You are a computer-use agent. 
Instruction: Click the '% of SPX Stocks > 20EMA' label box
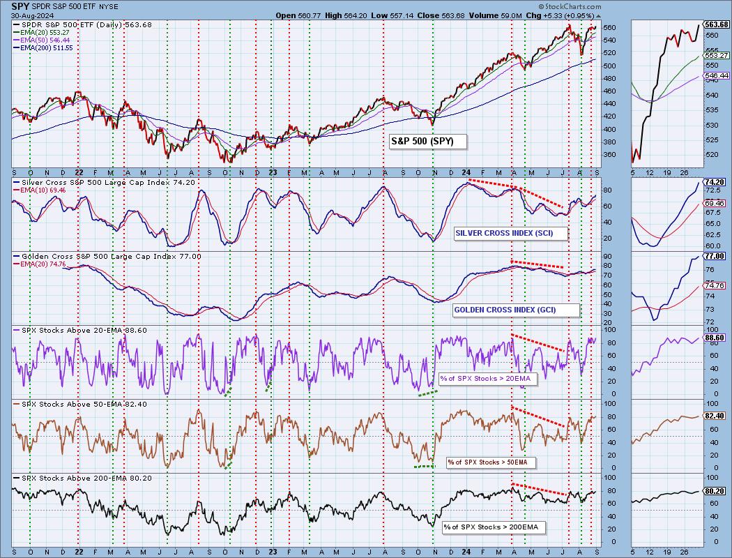[x=487, y=379]
